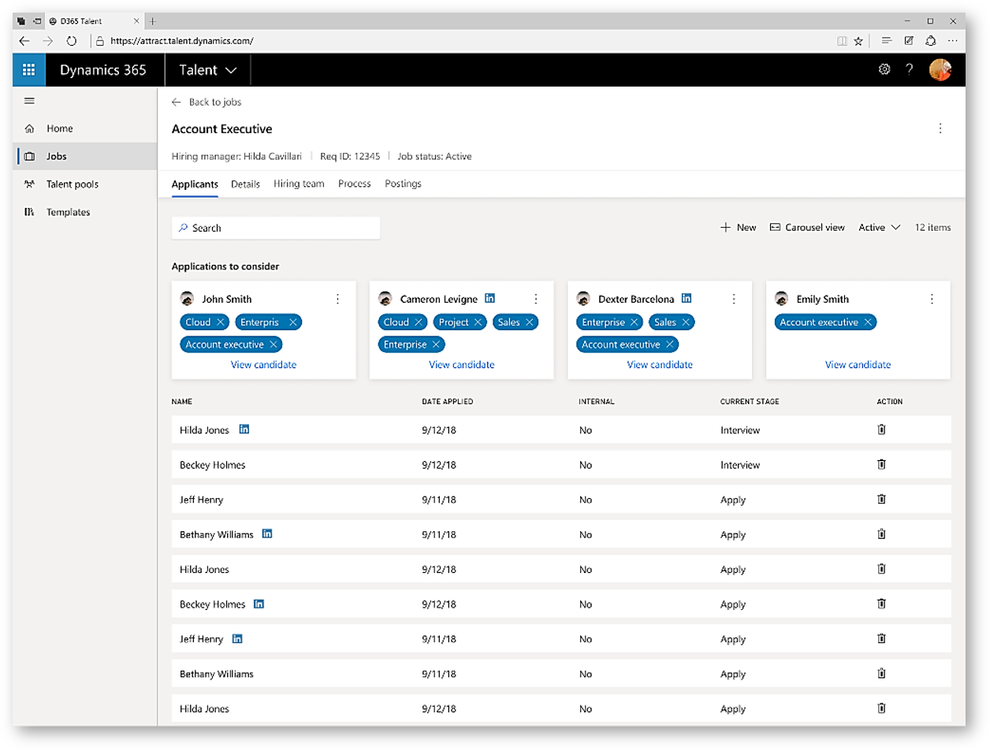This screenshot has height=751, width=990.
Task: Click the user profile avatar
Action: pyautogui.click(x=940, y=69)
